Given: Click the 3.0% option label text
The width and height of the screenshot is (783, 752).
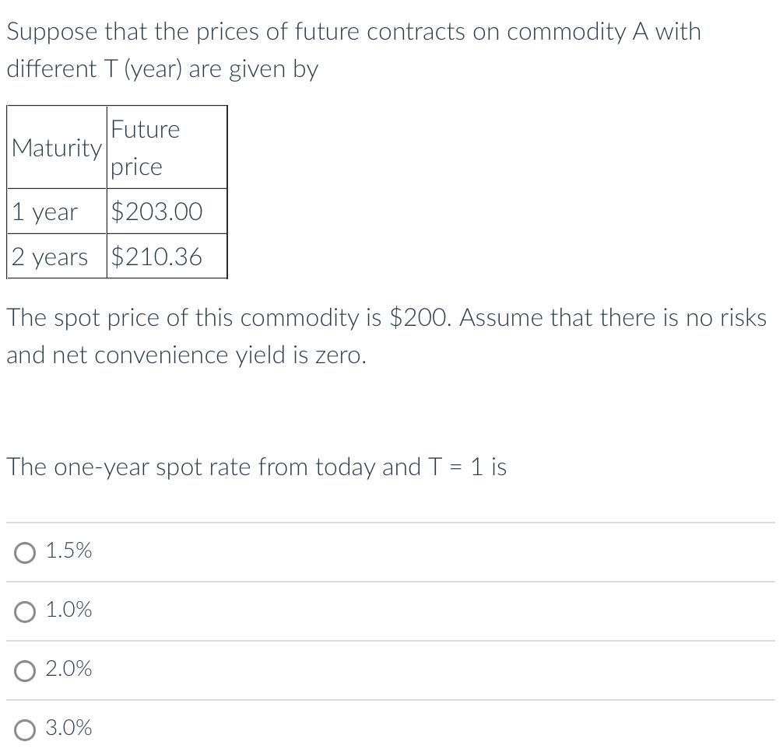Looking at the screenshot, I should (x=68, y=729).
